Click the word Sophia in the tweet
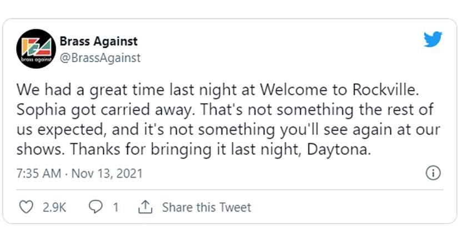 coord(40,110)
